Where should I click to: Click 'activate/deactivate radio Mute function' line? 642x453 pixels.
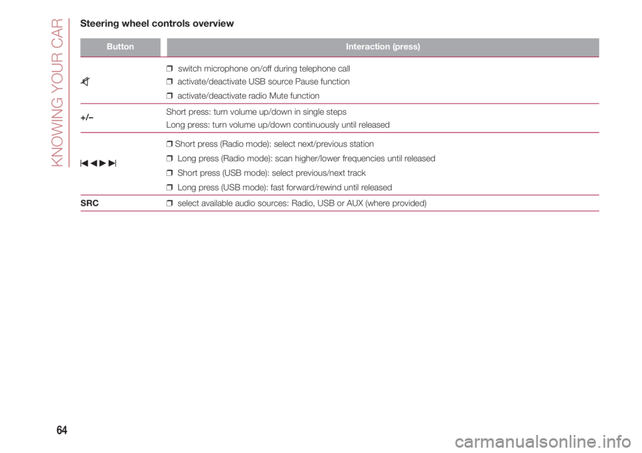248,96
